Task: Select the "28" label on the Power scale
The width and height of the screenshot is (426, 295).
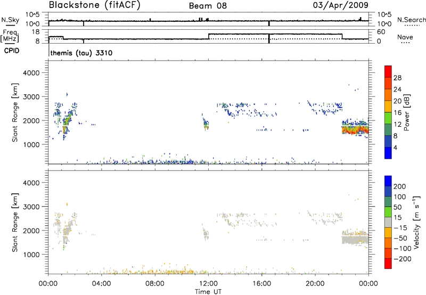Action: tap(397, 78)
